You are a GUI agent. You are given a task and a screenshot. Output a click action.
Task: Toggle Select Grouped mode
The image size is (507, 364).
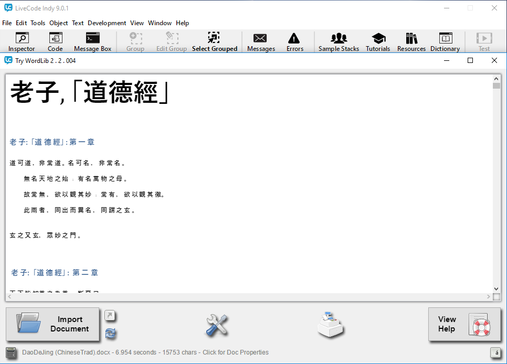coord(214,42)
